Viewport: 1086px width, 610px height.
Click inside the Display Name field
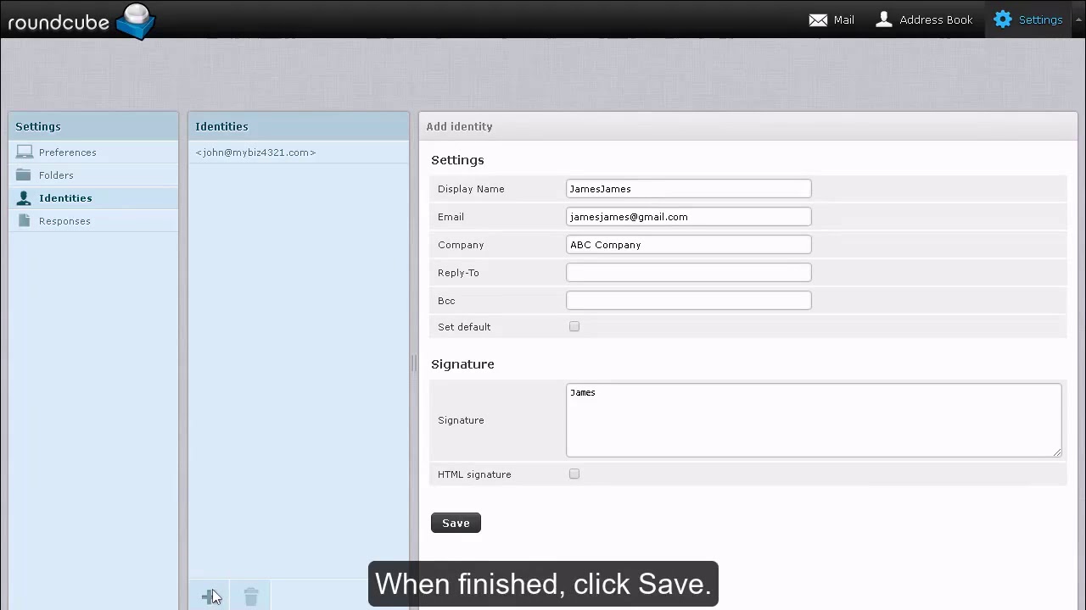(688, 189)
